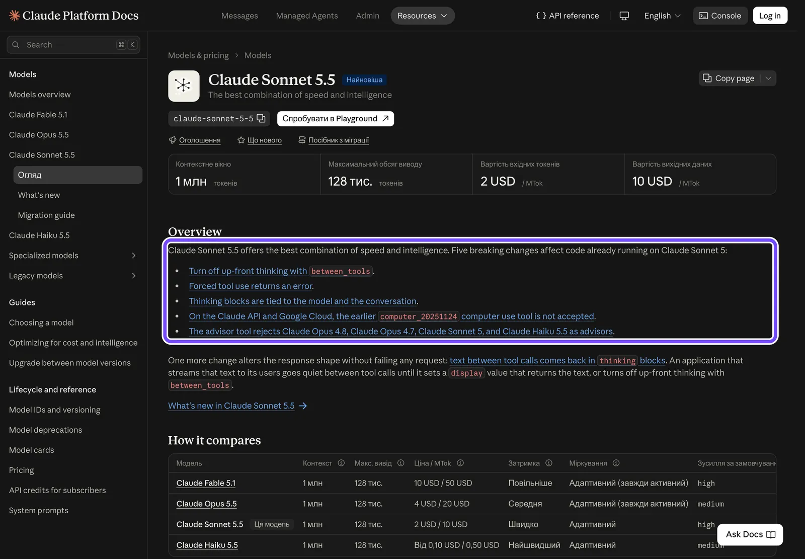The image size is (805, 559).
Task: Open API credits for subscribers
Action: pos(57,490)
